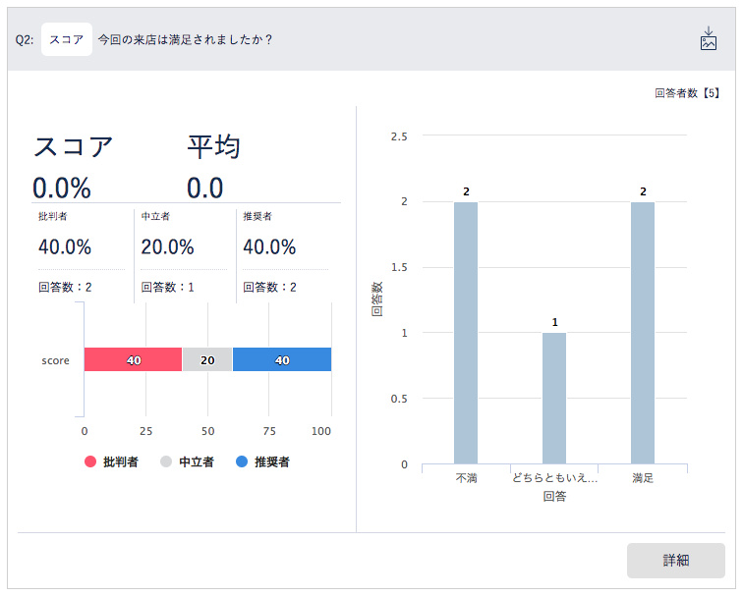Screen dimensions: 743x596
Task: Click the blue 推奨者 legend marker
Action: 242,461
